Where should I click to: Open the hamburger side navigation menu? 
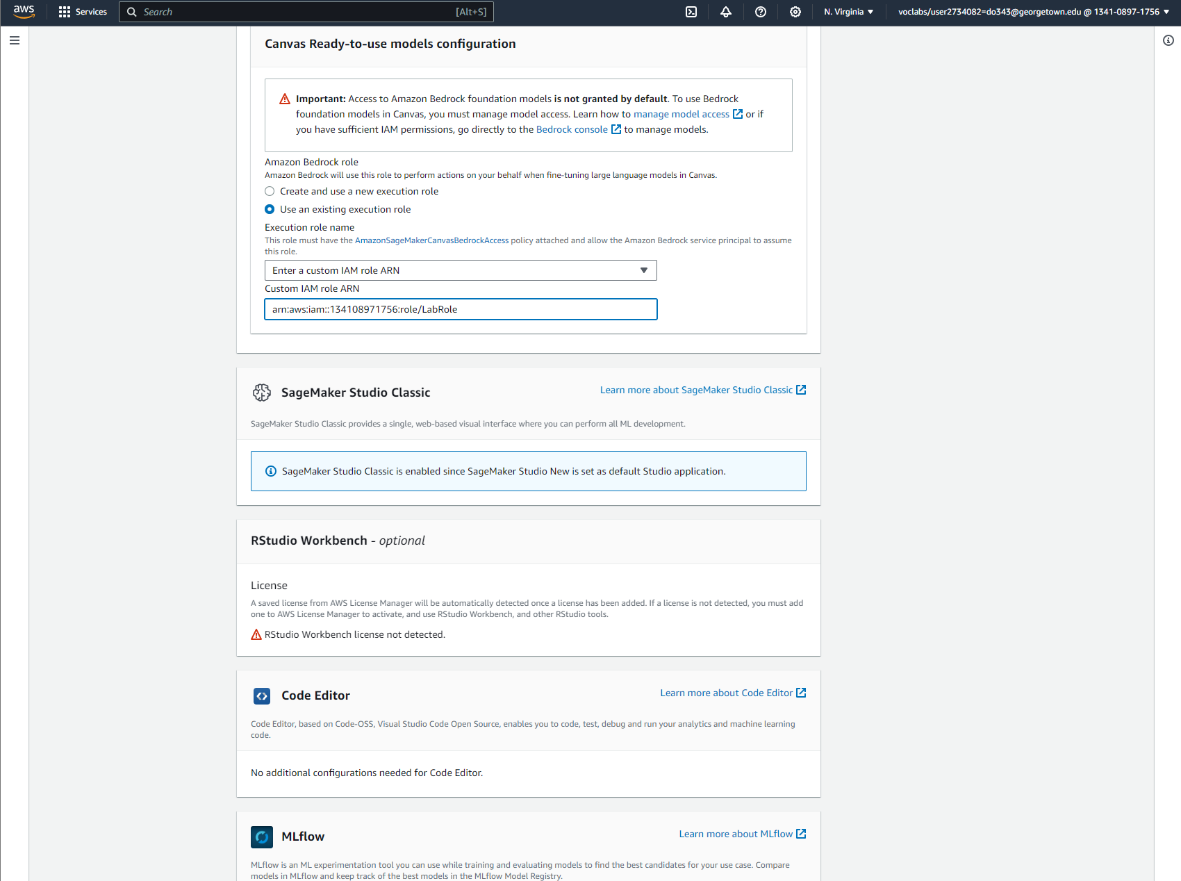tap(15, 40)
